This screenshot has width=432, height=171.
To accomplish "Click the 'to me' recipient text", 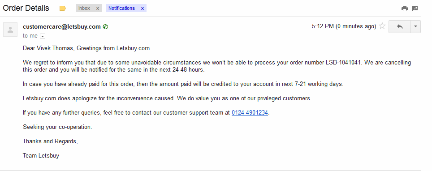I will 30,36.
